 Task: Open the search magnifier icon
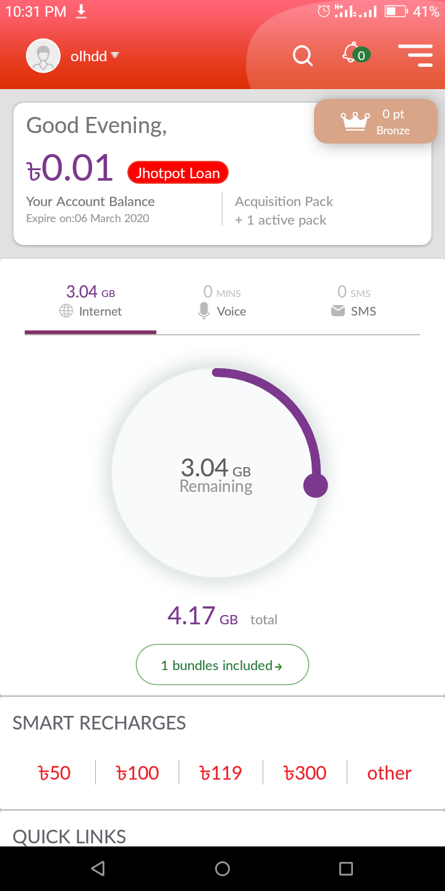302,56
